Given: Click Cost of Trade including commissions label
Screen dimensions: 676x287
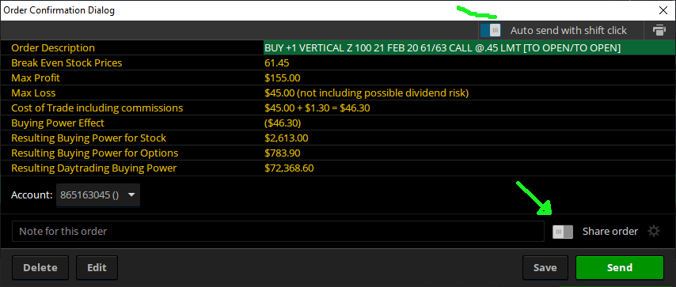Looking at the screenshot, I should (x=97, y=108).
